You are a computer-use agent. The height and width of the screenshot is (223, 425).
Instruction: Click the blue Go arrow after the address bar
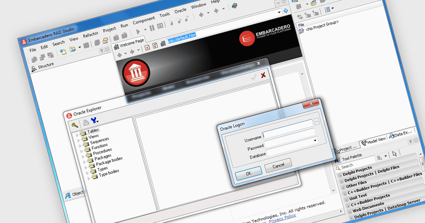click(x=286, y=11)
